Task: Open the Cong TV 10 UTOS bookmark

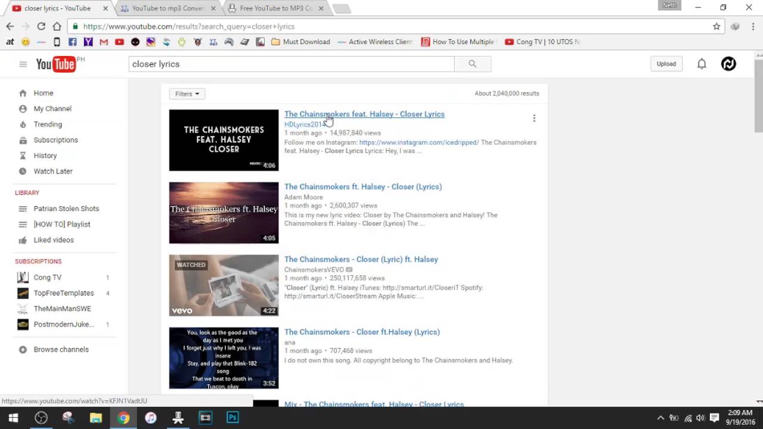Action: [542, 42]
